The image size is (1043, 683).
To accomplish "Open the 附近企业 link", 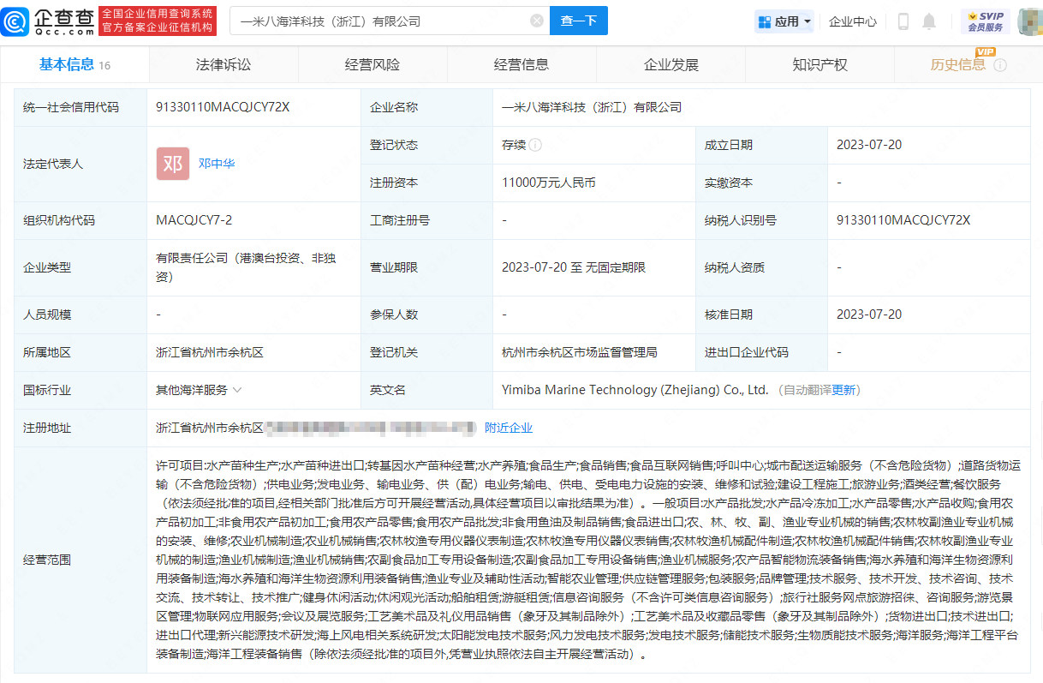I will pyautogui.click(x=509, y=428).
